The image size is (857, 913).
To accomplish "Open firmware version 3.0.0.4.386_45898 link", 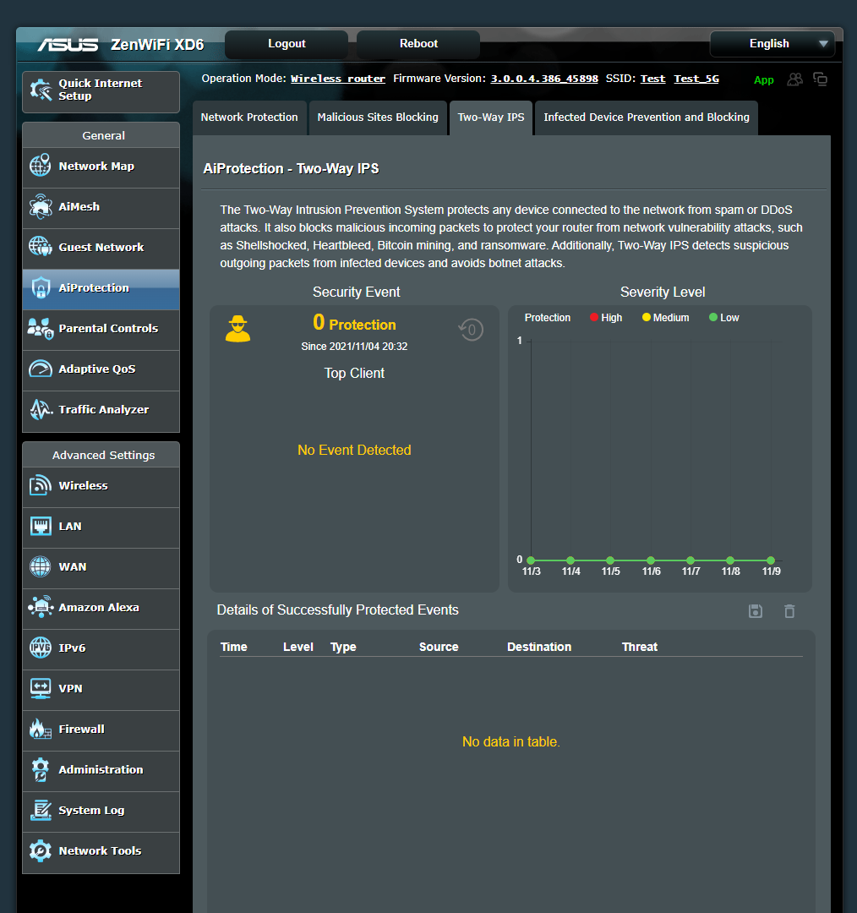I will (x=544, y=79).
